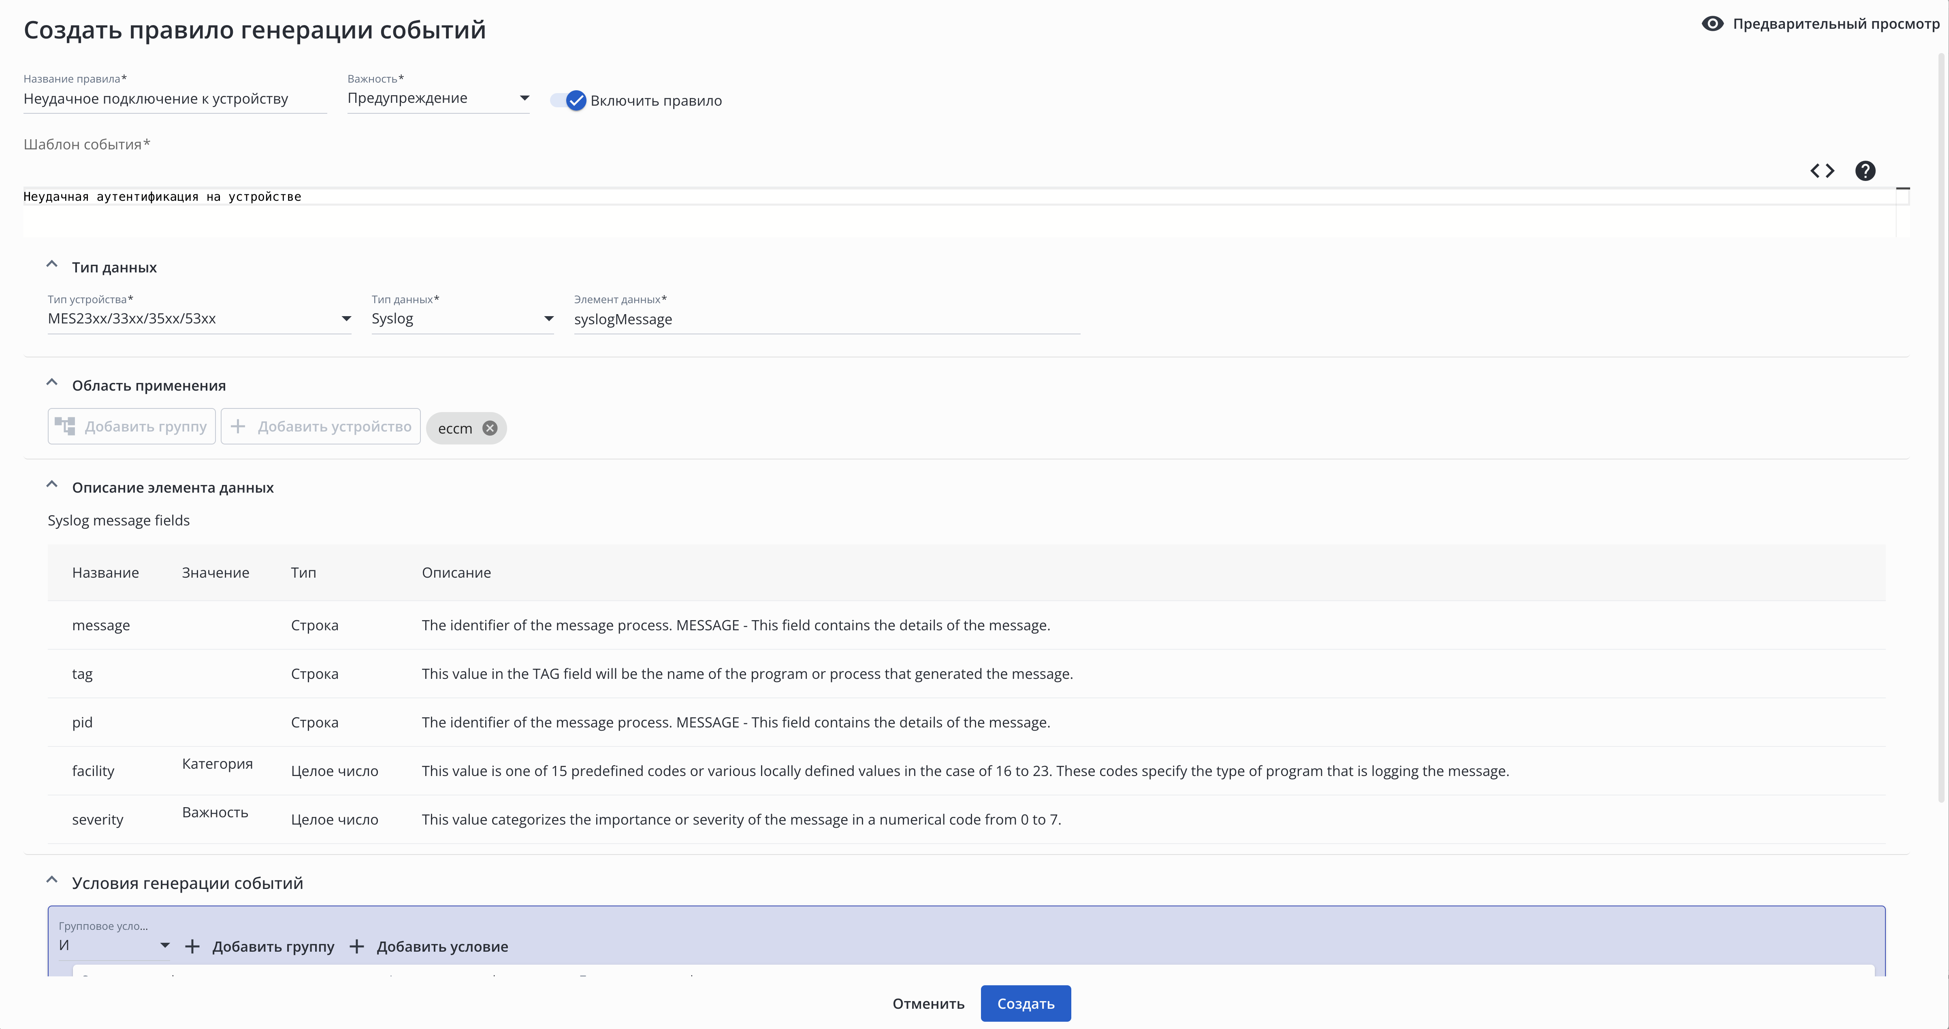The height and width of the screenshot is (1029, 1949).
Task: Remove the eccm chip with X icon
Action: (x=490, y=428)
